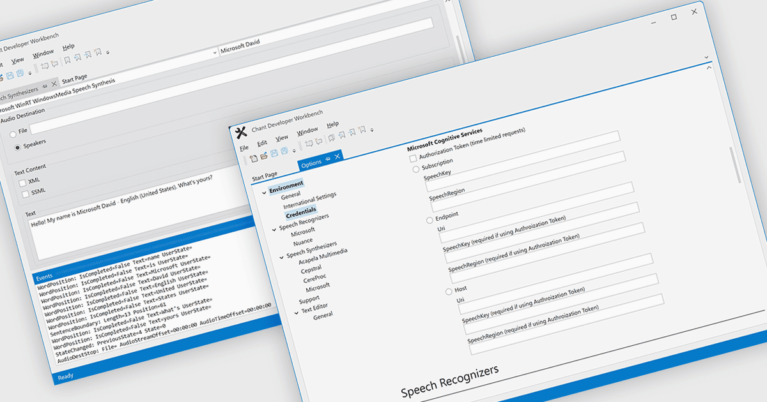Select File audio destination radio button

[x=13, y=135]
